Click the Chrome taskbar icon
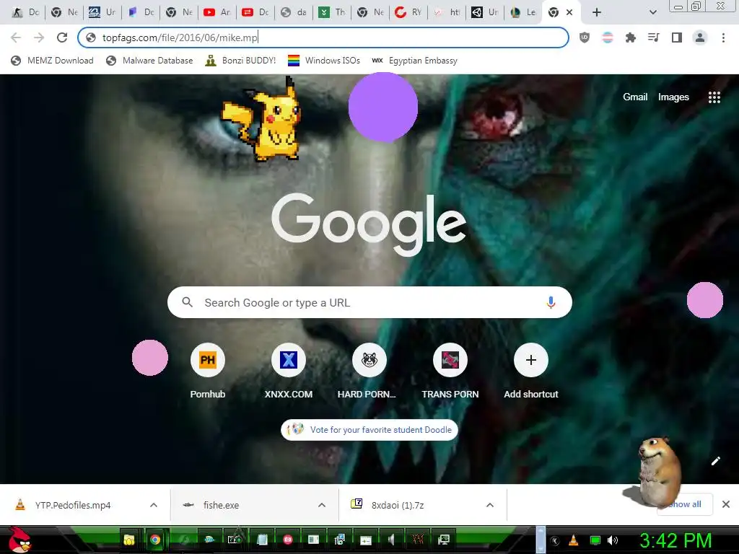This screenshot has height=554, width=739. click(155, 540)
